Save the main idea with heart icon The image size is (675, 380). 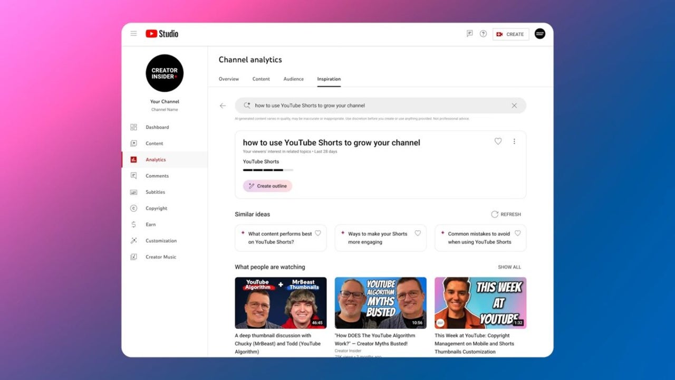[498, 141]
